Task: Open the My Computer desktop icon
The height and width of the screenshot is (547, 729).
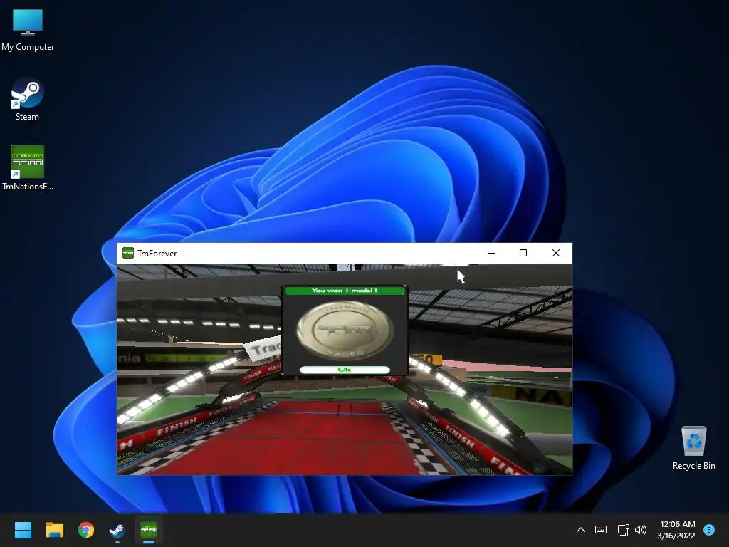Action: [x=28, y=28]
